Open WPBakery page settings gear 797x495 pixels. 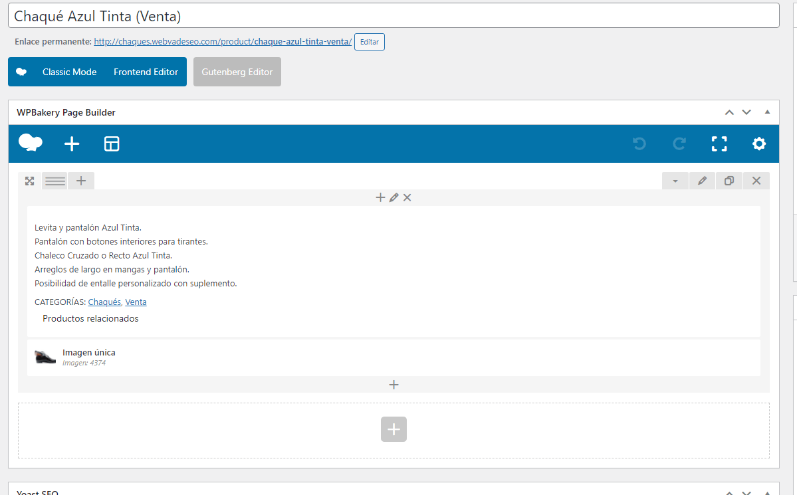[759, 144]
